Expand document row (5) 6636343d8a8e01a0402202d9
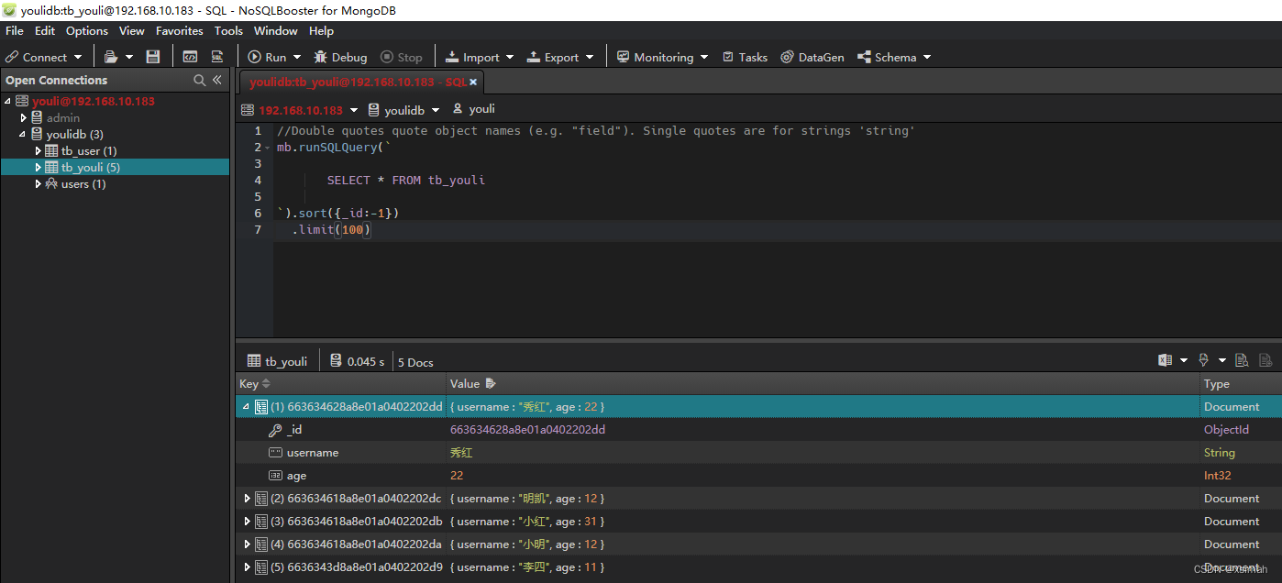Viewport: 1282px width, 583px height. click(x=247, y=567)
